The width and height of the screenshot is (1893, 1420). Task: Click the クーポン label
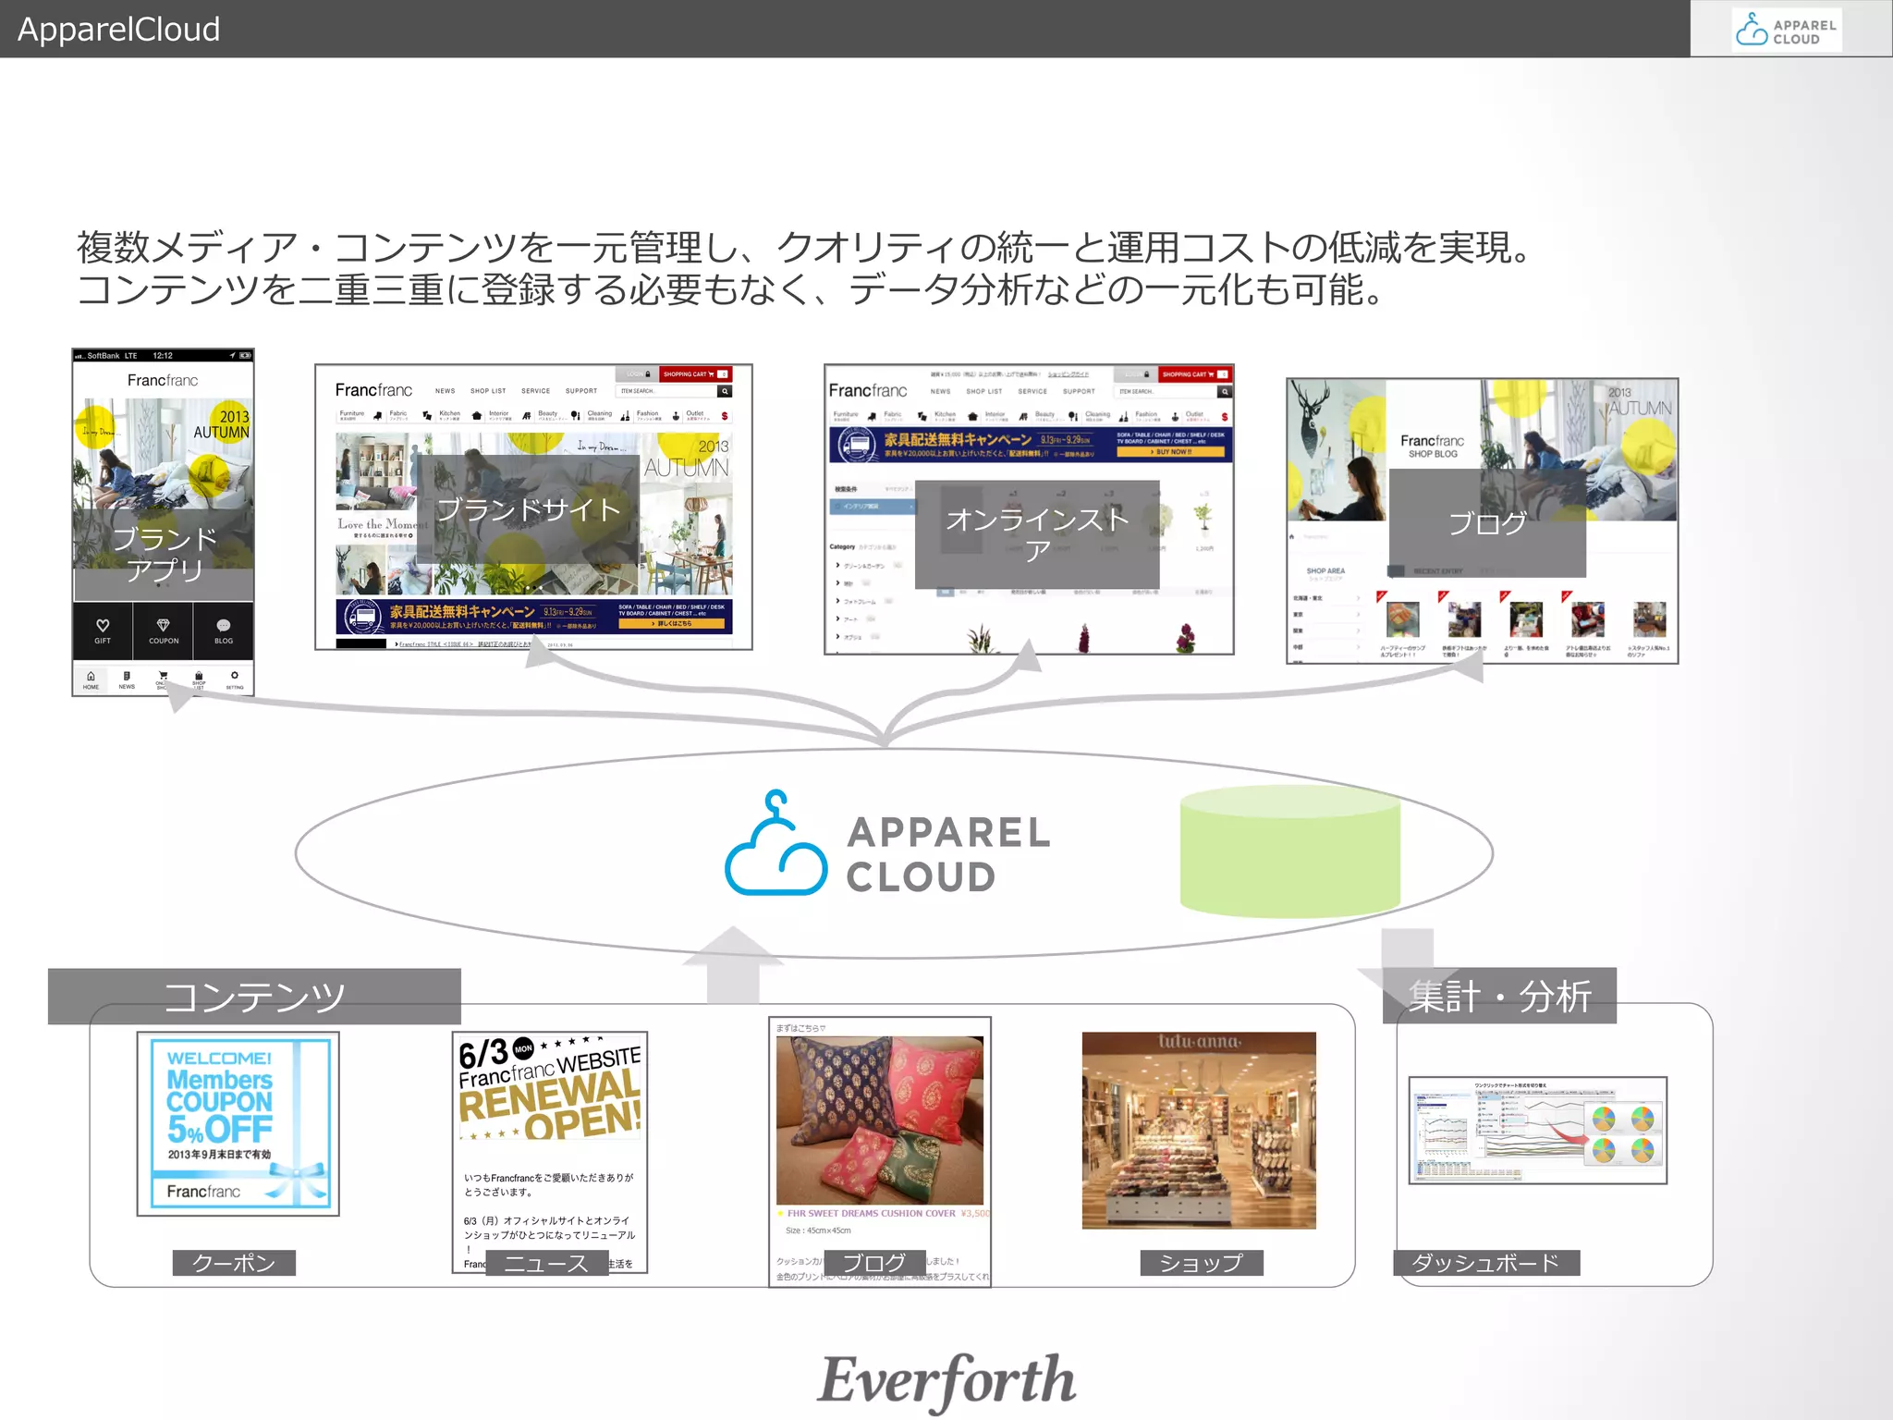234,1263
